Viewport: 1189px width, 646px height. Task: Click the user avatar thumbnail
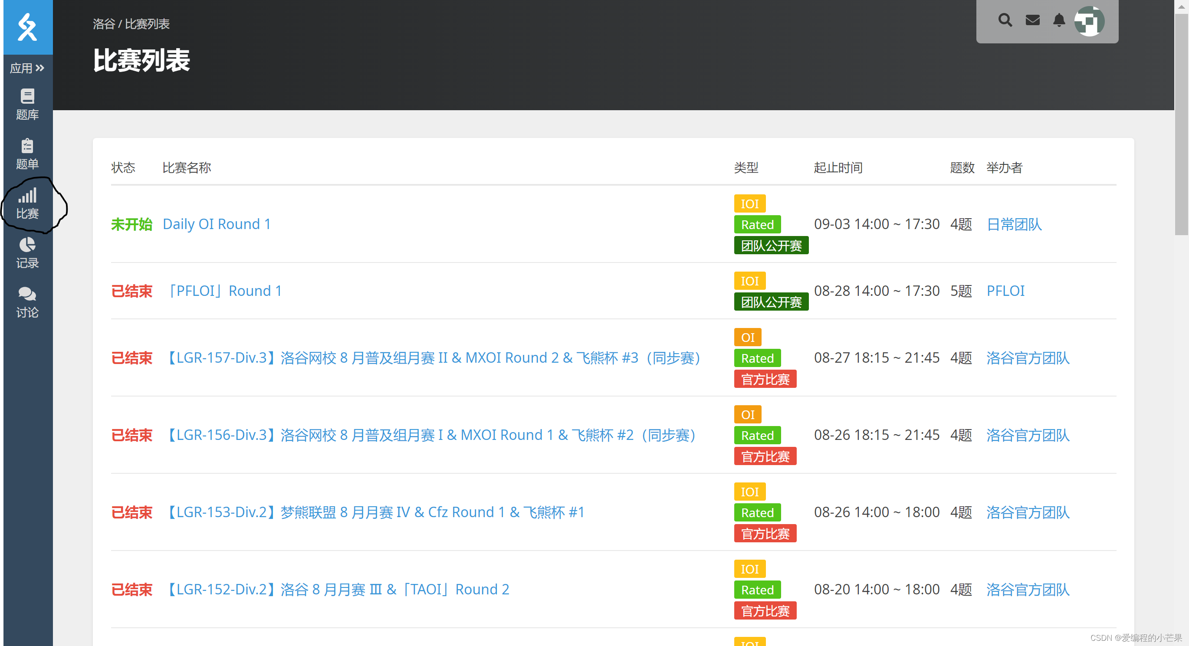(1089, 21)
